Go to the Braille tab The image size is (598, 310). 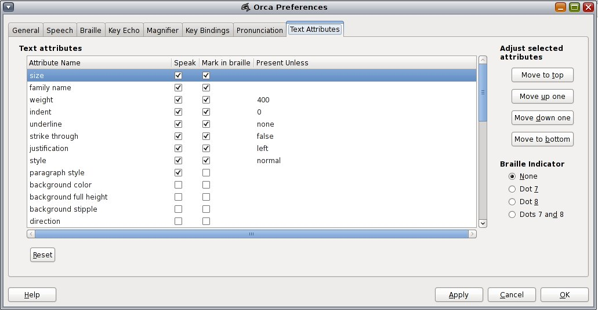point(90,31)
